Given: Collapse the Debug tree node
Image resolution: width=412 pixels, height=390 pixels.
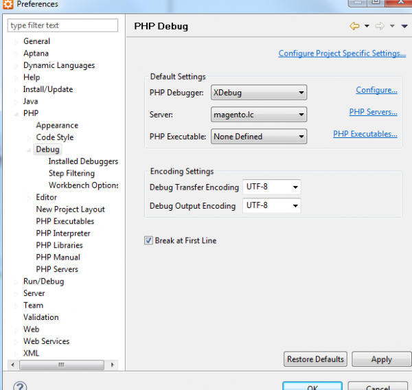Looking at the screenshot, I should (29, 150).
